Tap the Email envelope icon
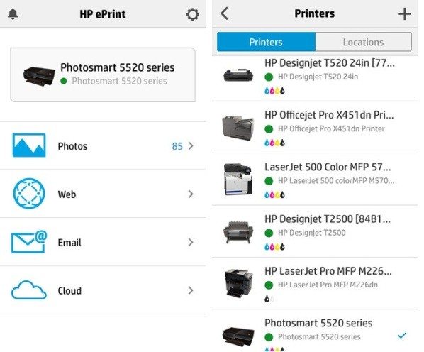The image size is (424, 352). tap(29, 241)
